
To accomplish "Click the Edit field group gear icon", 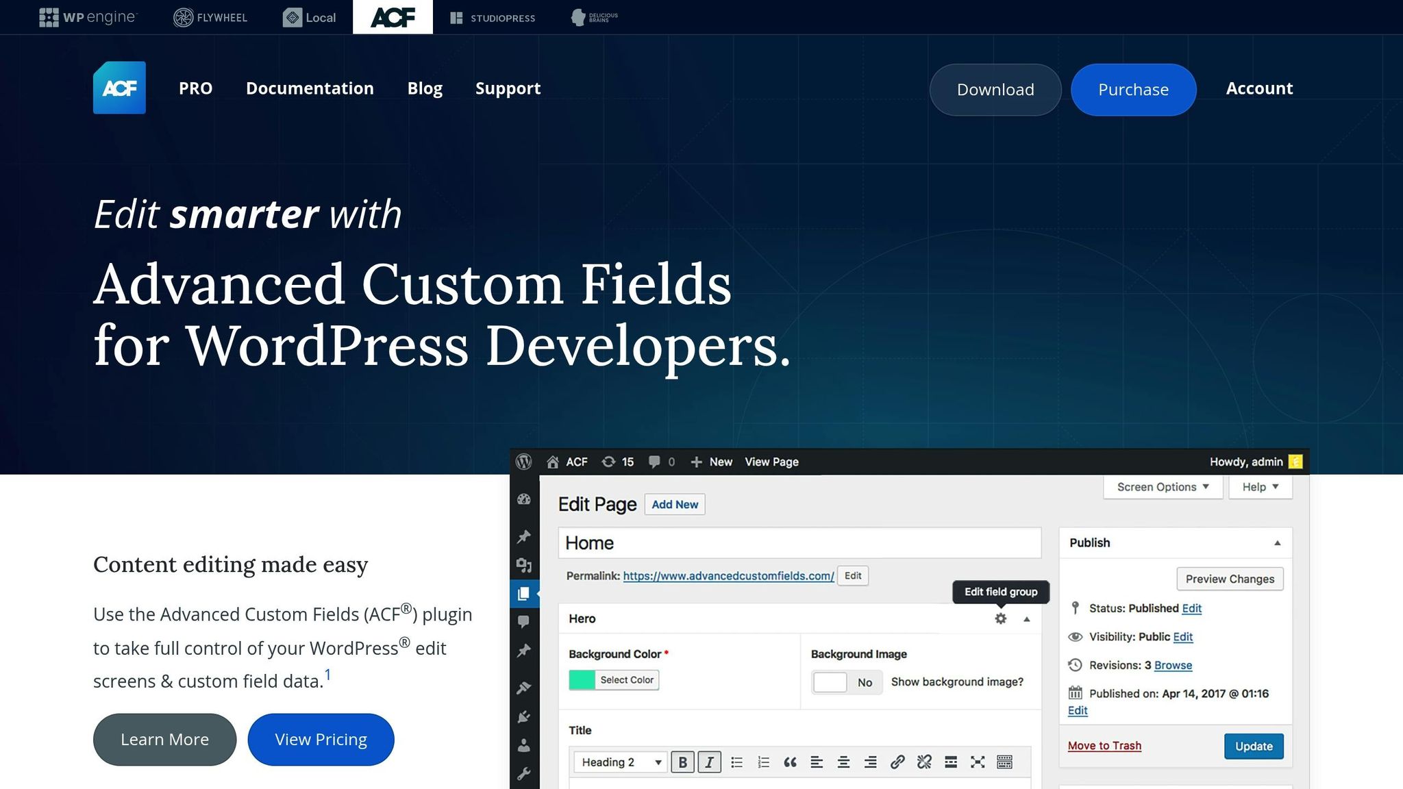I will click(x=1001, y=618).
